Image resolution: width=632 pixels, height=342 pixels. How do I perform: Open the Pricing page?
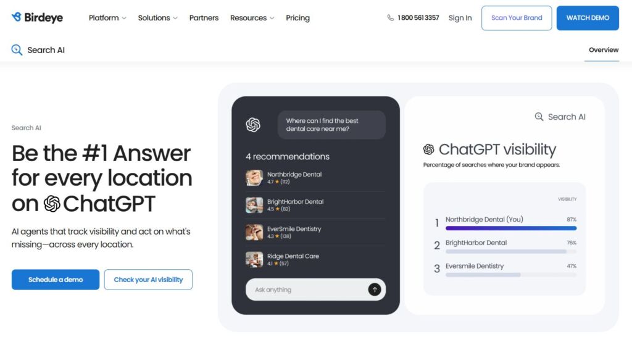pos(298,18)
